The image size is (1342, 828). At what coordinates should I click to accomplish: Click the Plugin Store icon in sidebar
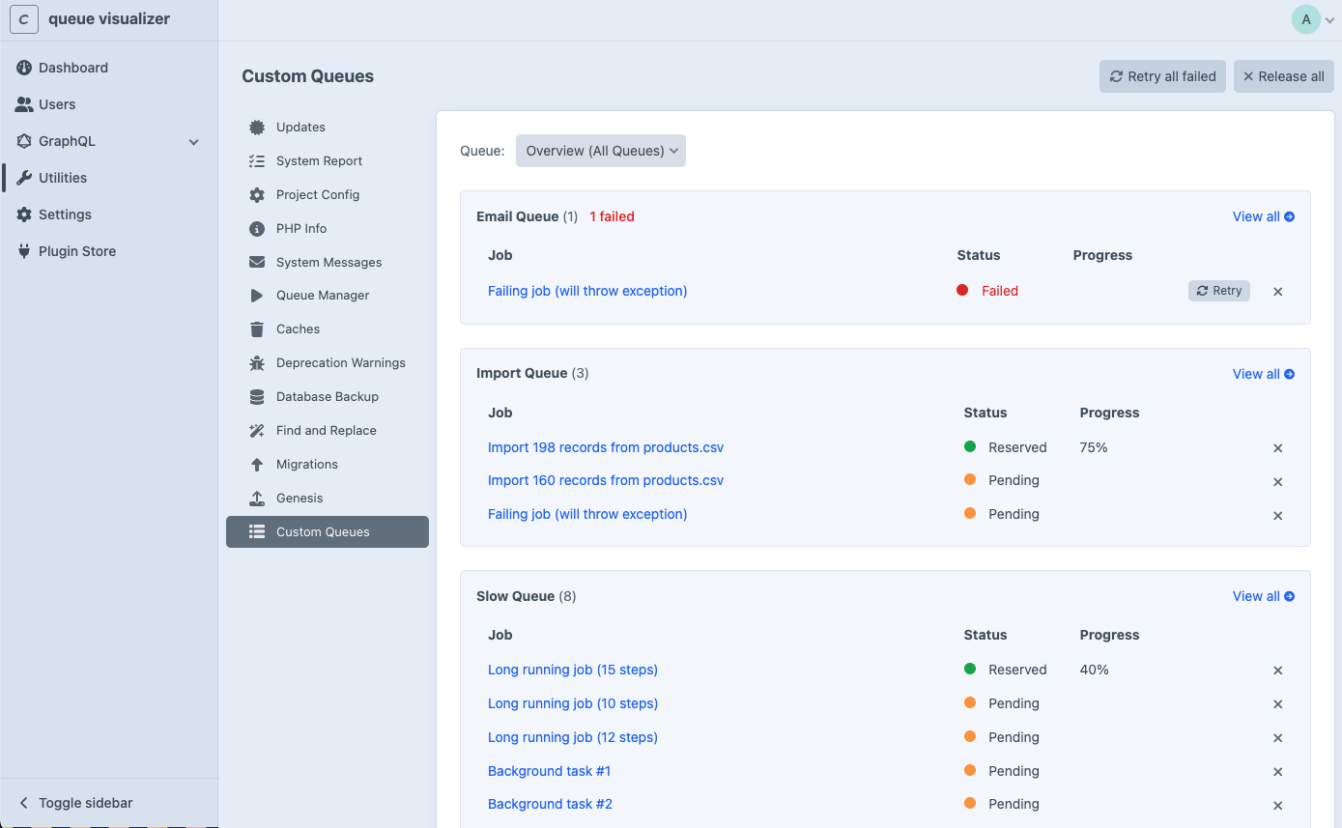click(x=21, y=250)
